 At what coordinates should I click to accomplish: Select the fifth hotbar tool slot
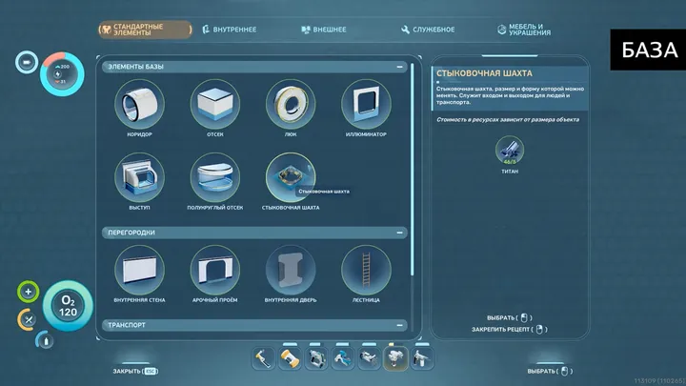pos(369,358)
